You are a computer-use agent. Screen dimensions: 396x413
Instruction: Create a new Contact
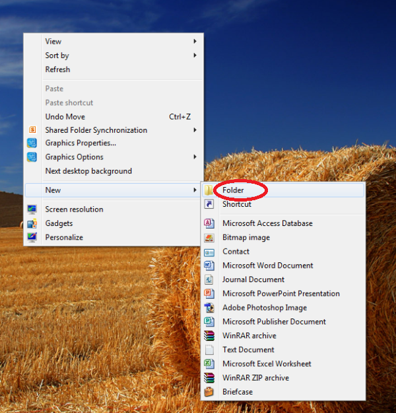tap(283, 252)
